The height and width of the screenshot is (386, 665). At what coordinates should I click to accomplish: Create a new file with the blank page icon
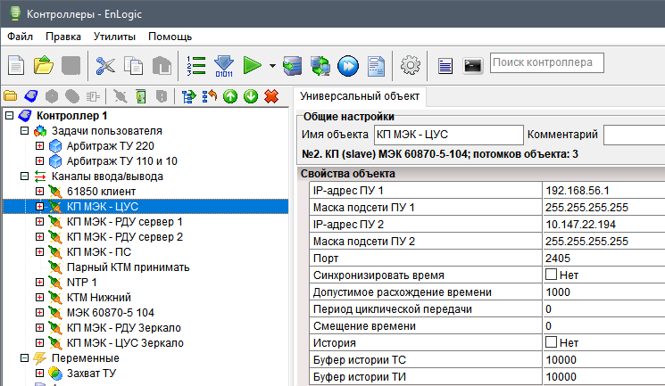pyautogui.click(x=16, y=66)
